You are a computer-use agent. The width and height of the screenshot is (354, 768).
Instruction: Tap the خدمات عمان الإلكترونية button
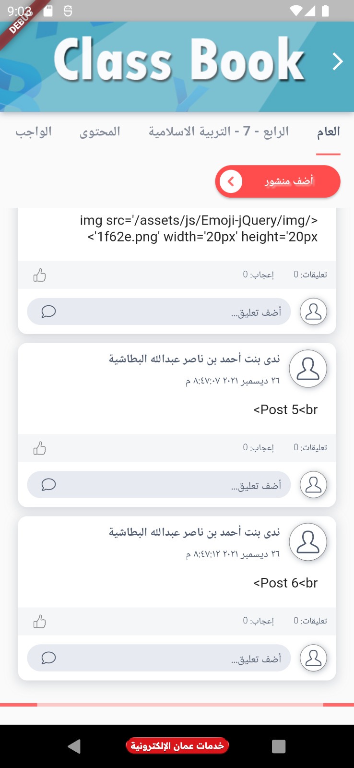click(177, 745)
